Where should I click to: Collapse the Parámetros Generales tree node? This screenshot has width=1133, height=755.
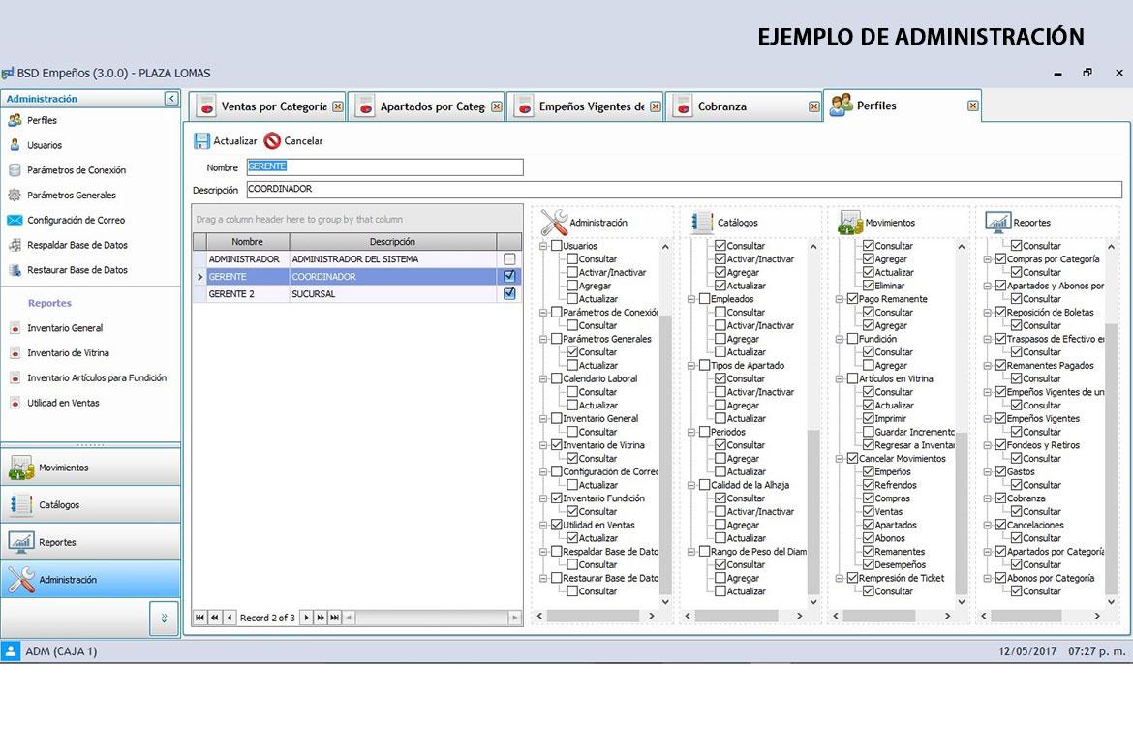click(x=543, y=339)
